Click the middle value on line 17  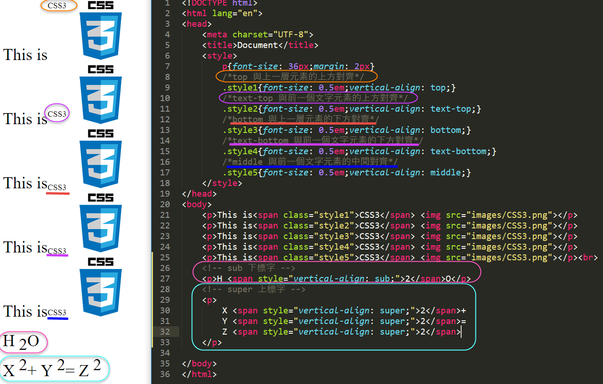pos(445,173)
